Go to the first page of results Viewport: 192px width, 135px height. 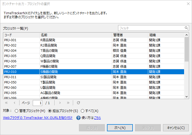6,103
